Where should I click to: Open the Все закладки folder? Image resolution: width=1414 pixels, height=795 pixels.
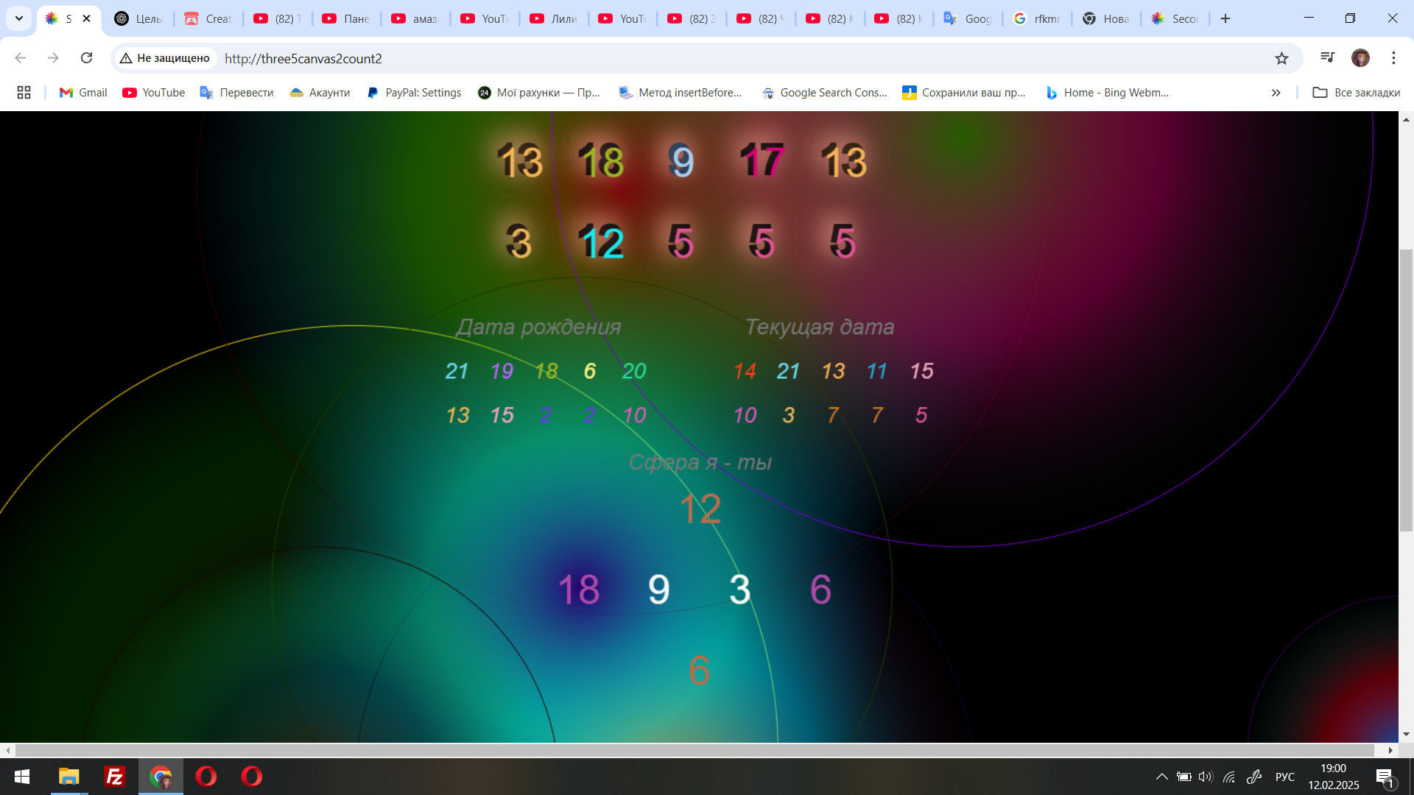(1357, 92)
